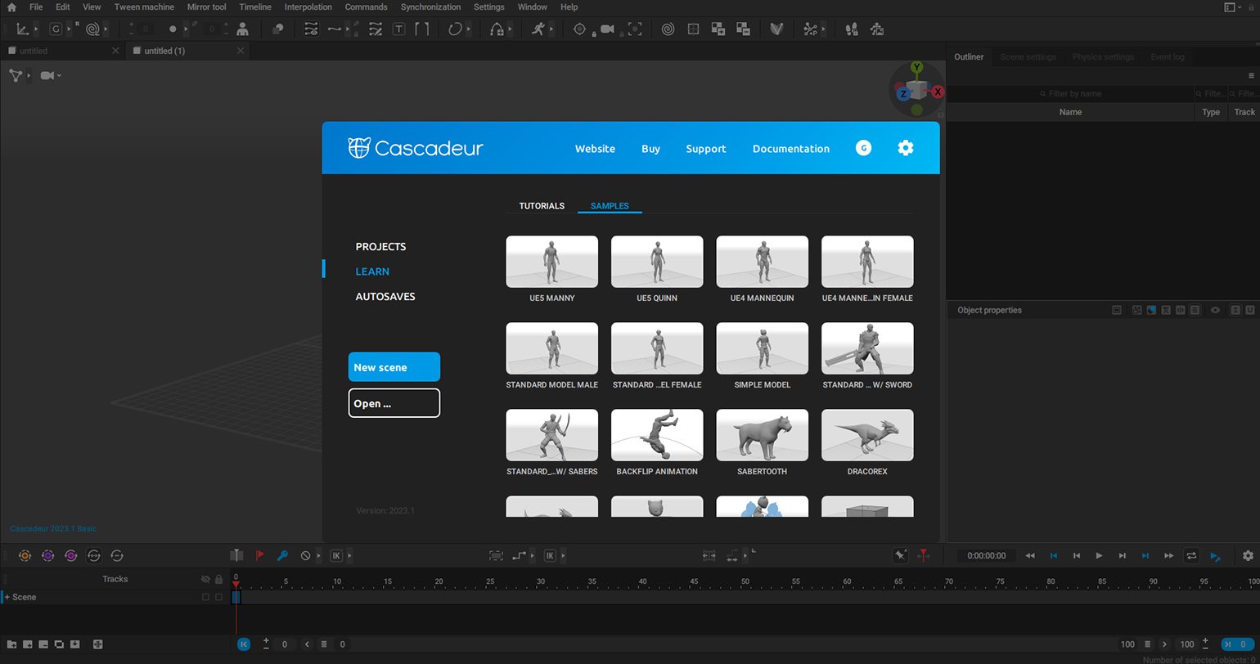Switch to the TUTORIALS tab
1260x664 pixels.
542,206
